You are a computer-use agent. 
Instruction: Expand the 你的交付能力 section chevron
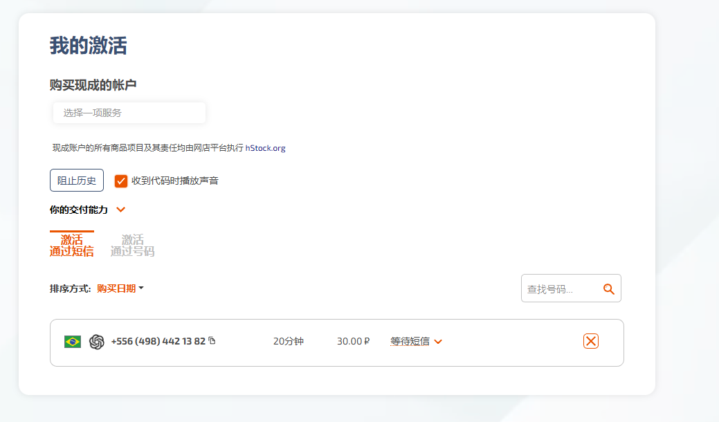pos(120,210)
